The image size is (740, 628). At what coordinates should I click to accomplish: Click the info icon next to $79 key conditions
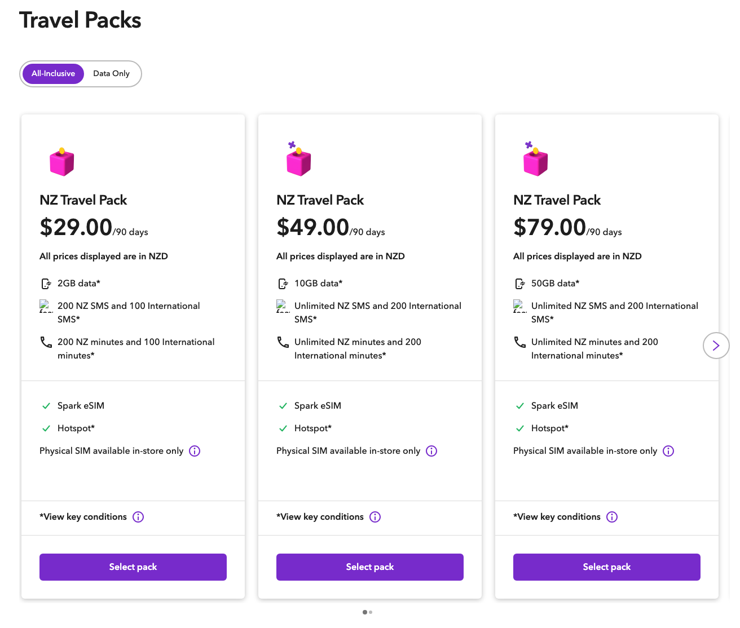tap(612, 517)
